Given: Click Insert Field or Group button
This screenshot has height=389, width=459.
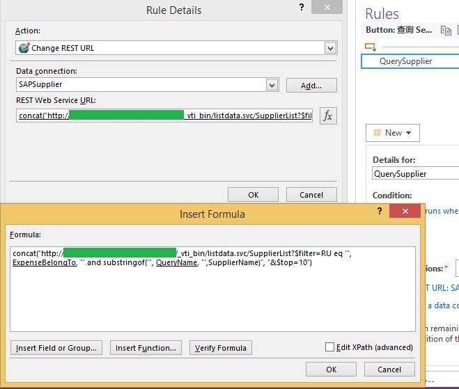Looking at the screenshot, I should coord(57,348).
